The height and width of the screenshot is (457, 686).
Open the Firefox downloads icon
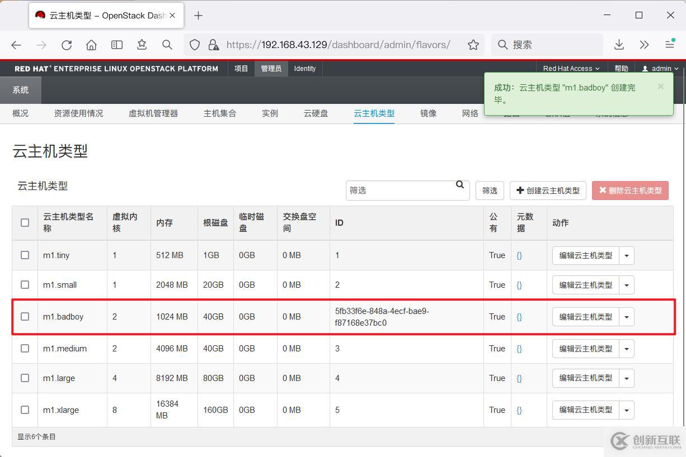tap(619, 45)
